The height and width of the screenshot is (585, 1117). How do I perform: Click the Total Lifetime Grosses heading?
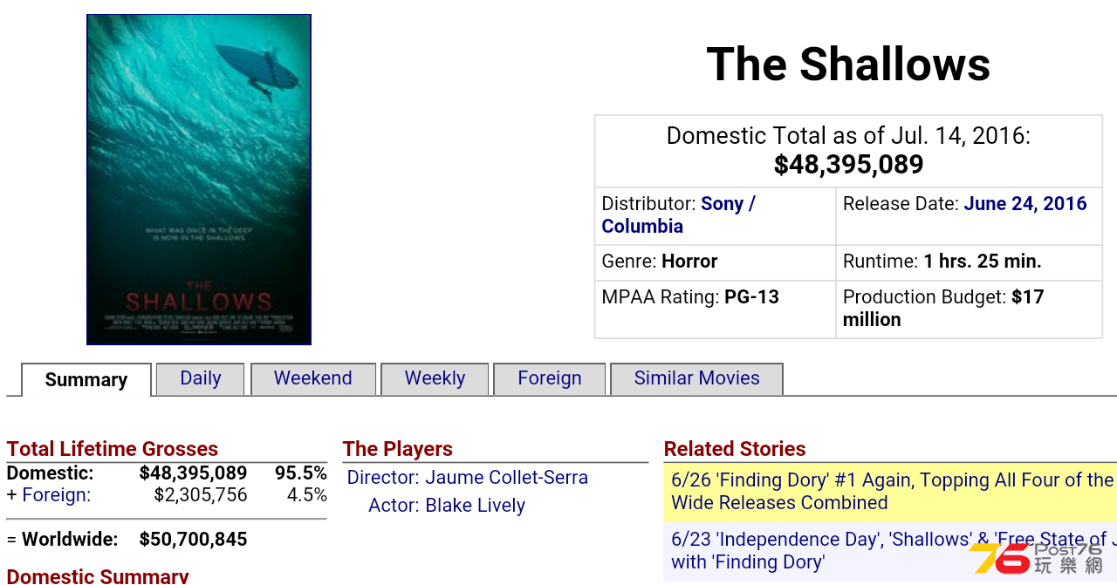click(x=113, y=449)
